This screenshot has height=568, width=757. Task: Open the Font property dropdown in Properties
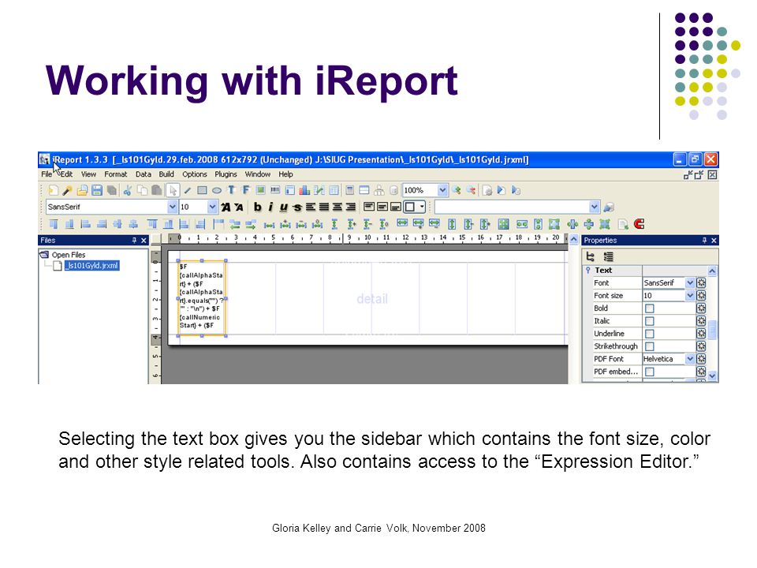pos(690,283)
